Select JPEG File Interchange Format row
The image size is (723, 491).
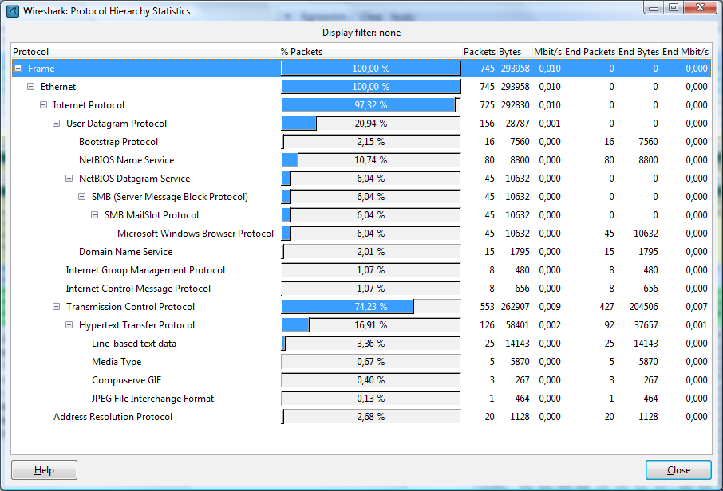(x=361, y=399)
